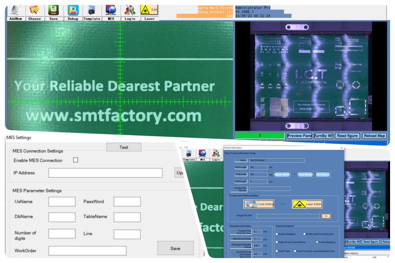Focus the WorkOrder text field
Viewport: 395px width, 263px height.
(87, 251)
